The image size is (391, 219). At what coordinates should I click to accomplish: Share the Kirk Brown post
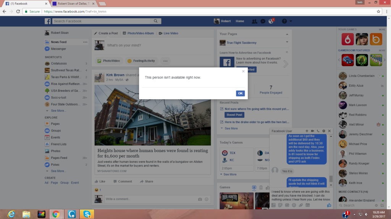(147, 181)
